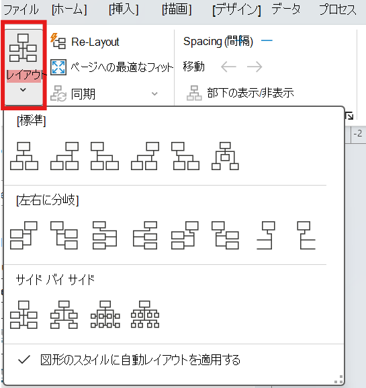Click the ribbon group dialog launcher arrow
The height and width of the screenshot is (388, 366).
(349, 116)
